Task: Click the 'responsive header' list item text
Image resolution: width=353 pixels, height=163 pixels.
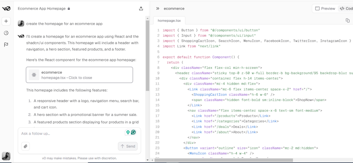Action: pos(87,104)
